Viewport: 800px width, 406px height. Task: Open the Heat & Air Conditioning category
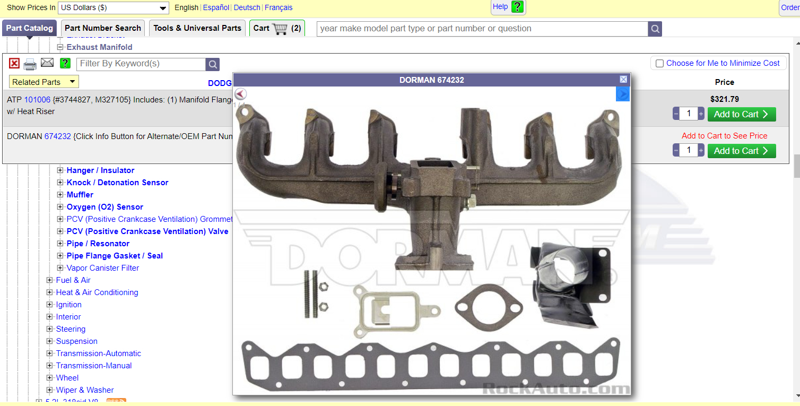[97, 292]
